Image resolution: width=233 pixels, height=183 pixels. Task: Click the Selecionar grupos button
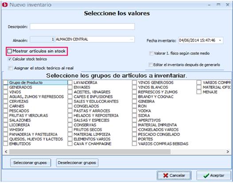point(31,163)
